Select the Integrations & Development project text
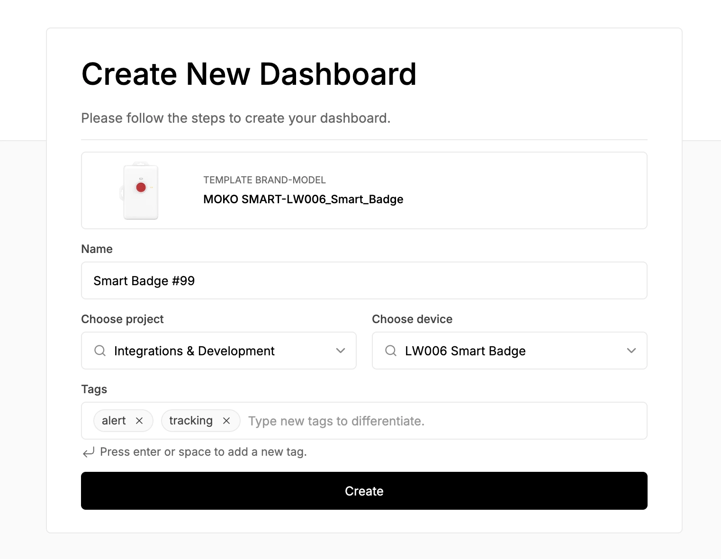The width and height of the screenshot is (721, 559). [194, 351]
